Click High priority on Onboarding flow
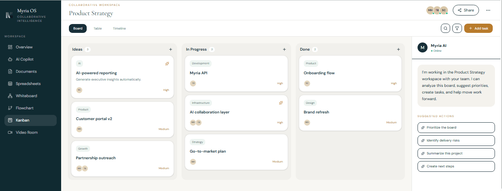 point(394,83)
